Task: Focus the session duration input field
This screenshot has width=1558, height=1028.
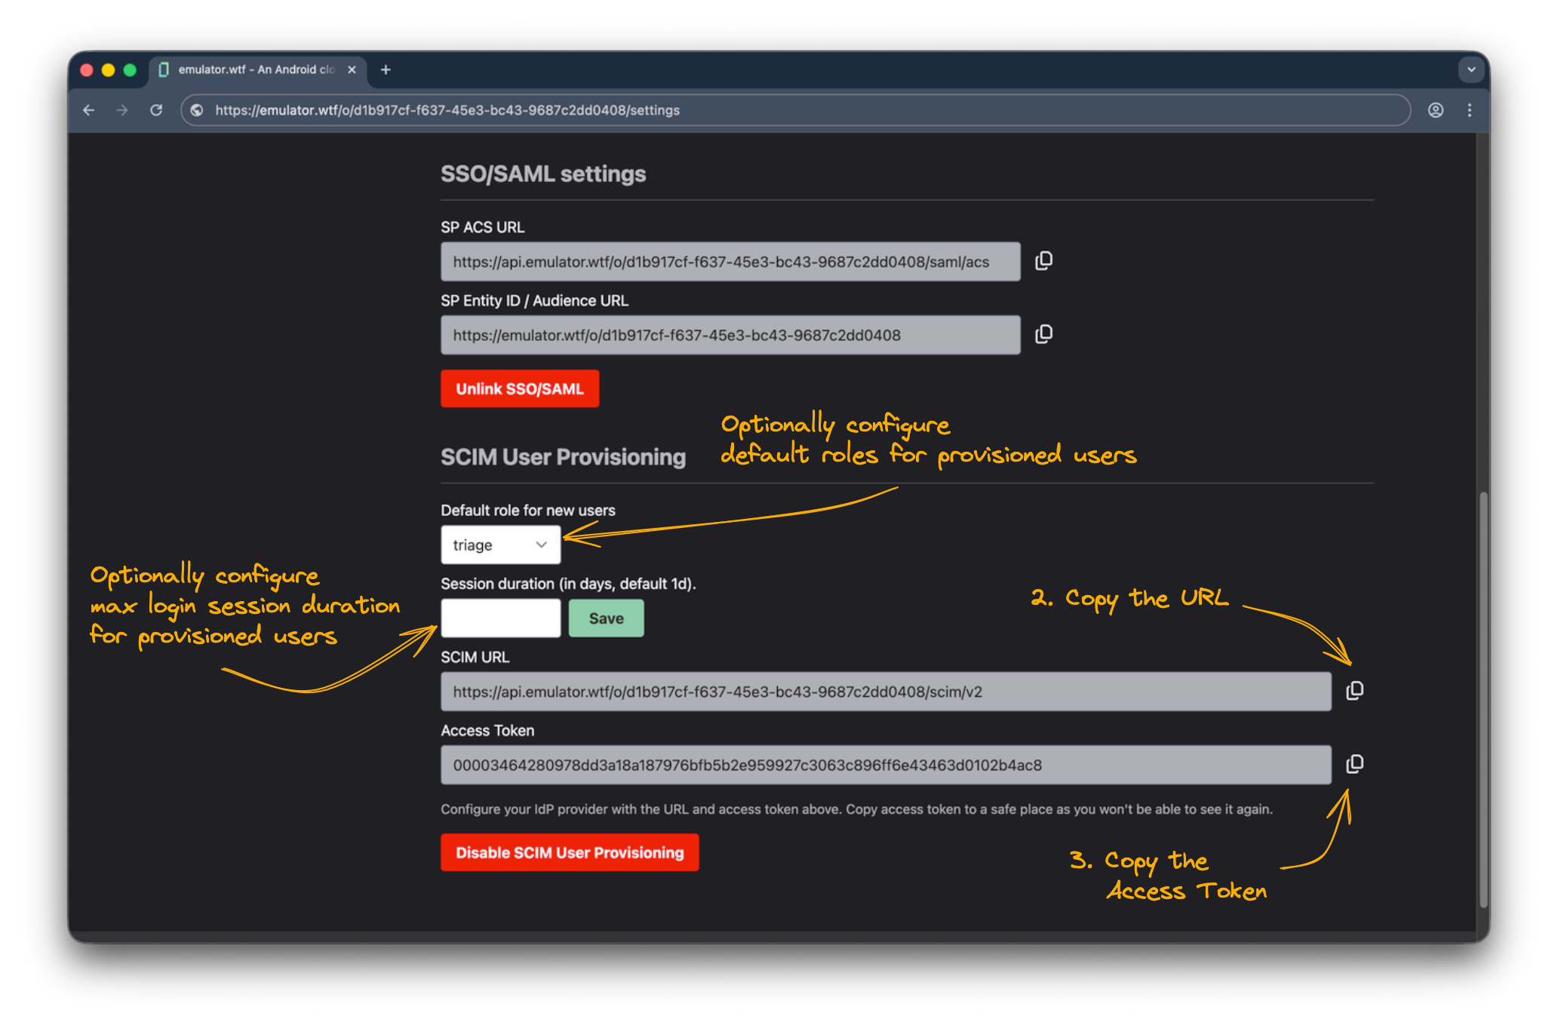Action: coord(500,618)
